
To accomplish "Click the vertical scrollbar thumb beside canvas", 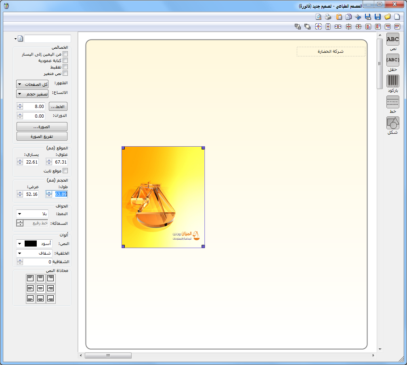I will tap(380, 64).
